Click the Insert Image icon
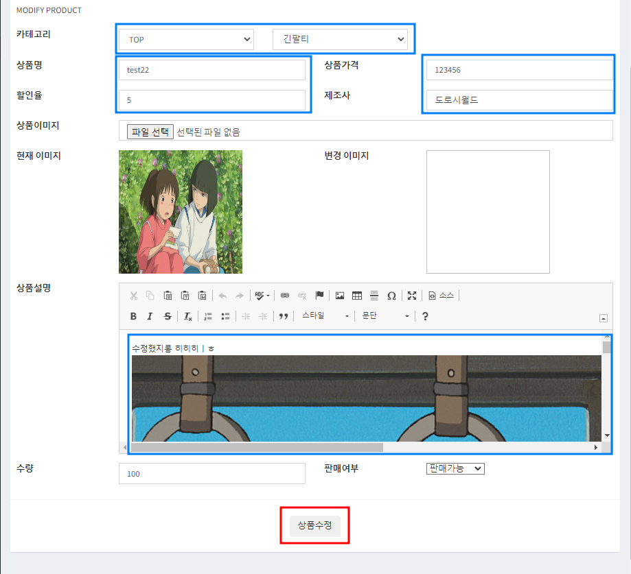The width and height of the screenshot is (631, 574). pos(340,296)
